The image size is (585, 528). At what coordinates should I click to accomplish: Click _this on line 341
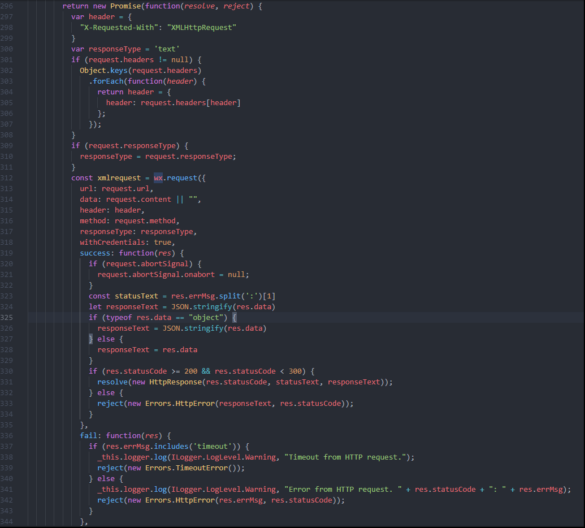coord(108,490)
